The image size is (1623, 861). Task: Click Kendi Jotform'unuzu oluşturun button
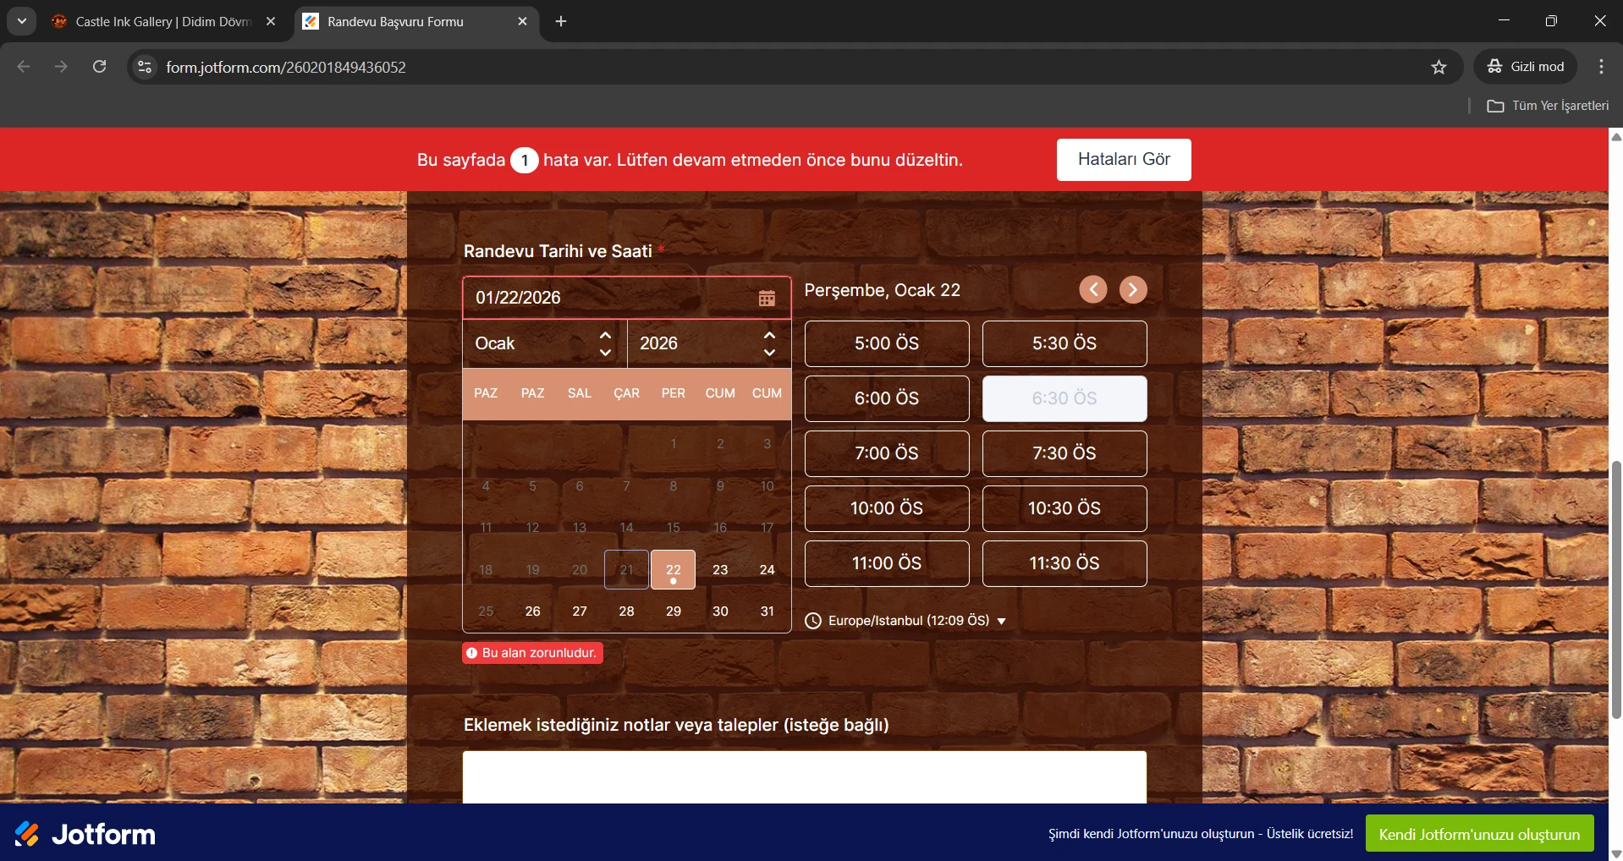click(1479, 833)
